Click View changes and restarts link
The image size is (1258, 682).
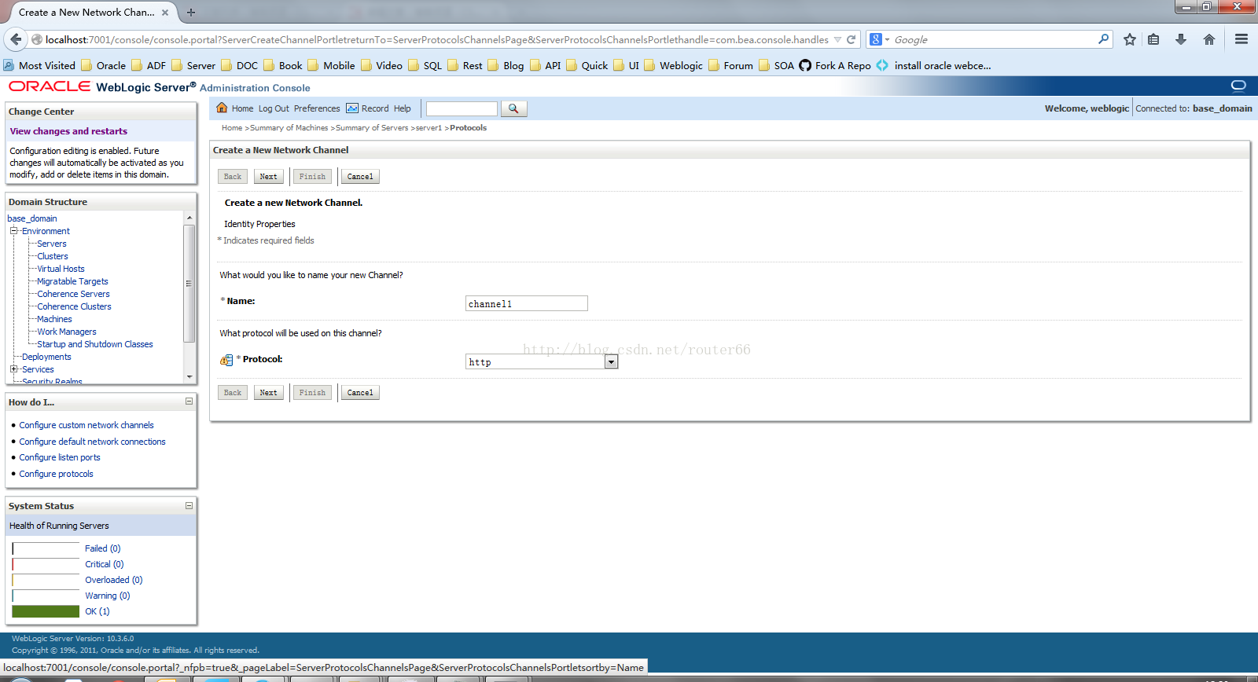pos(68,131)
